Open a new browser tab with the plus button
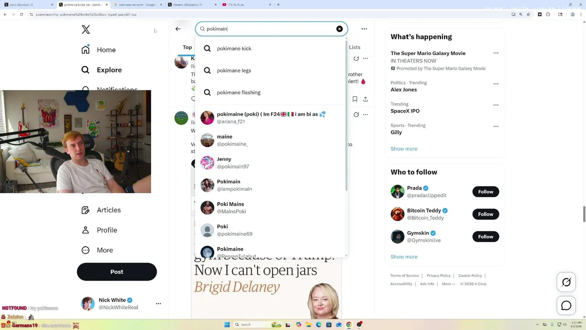This screenshot has width=586, height=330. click(x=278, y=5)
